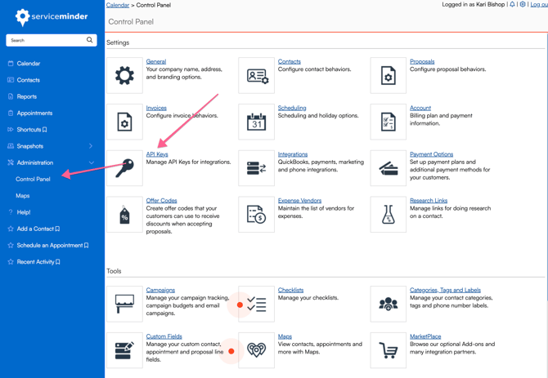This screenshot has width=548, height=378.
Task: Click the Categories, Tags and Labels link
Action: [445, 290]
